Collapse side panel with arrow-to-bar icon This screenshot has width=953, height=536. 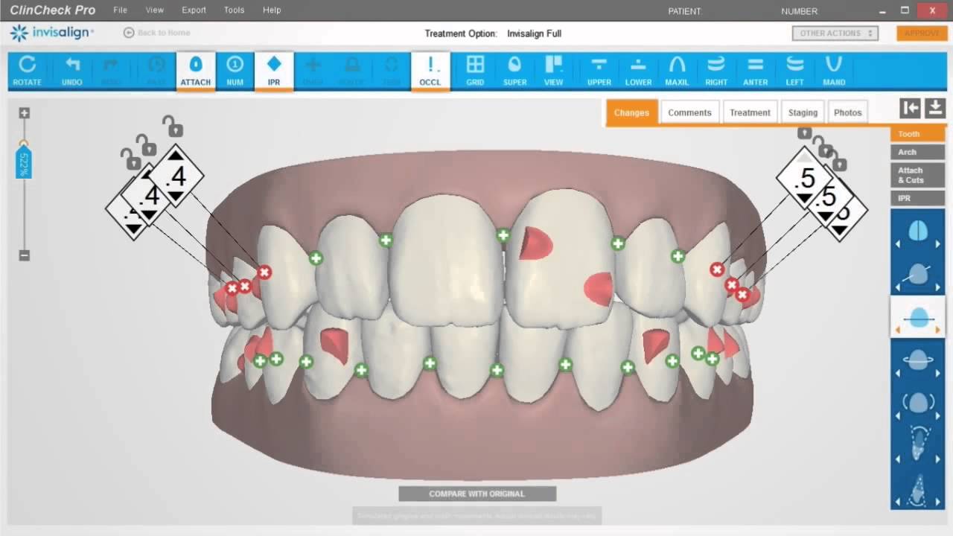point(910,109)
